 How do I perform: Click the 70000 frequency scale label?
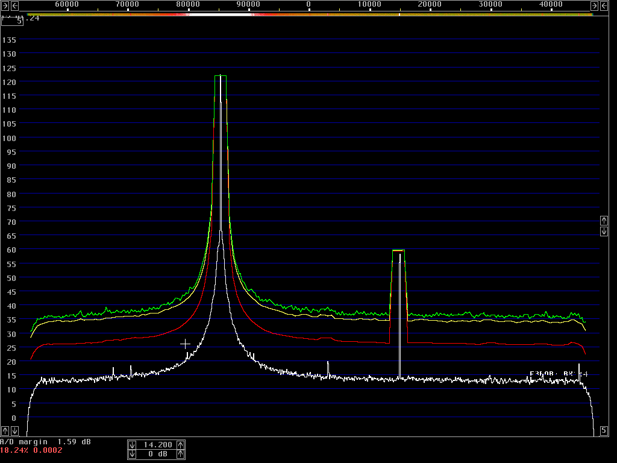128,4
